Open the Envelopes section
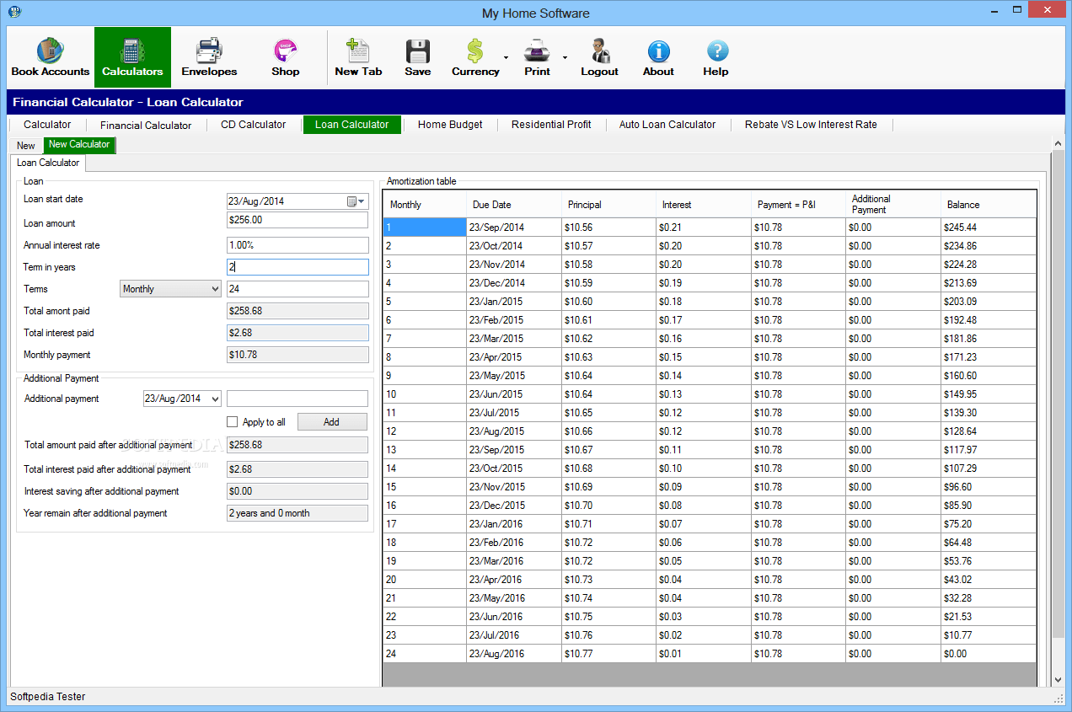The height and width of the screenshot is (712, 1072). coord(209,57)
